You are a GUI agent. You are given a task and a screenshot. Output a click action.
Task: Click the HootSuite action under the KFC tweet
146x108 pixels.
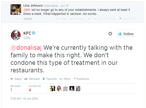(81, 79)
